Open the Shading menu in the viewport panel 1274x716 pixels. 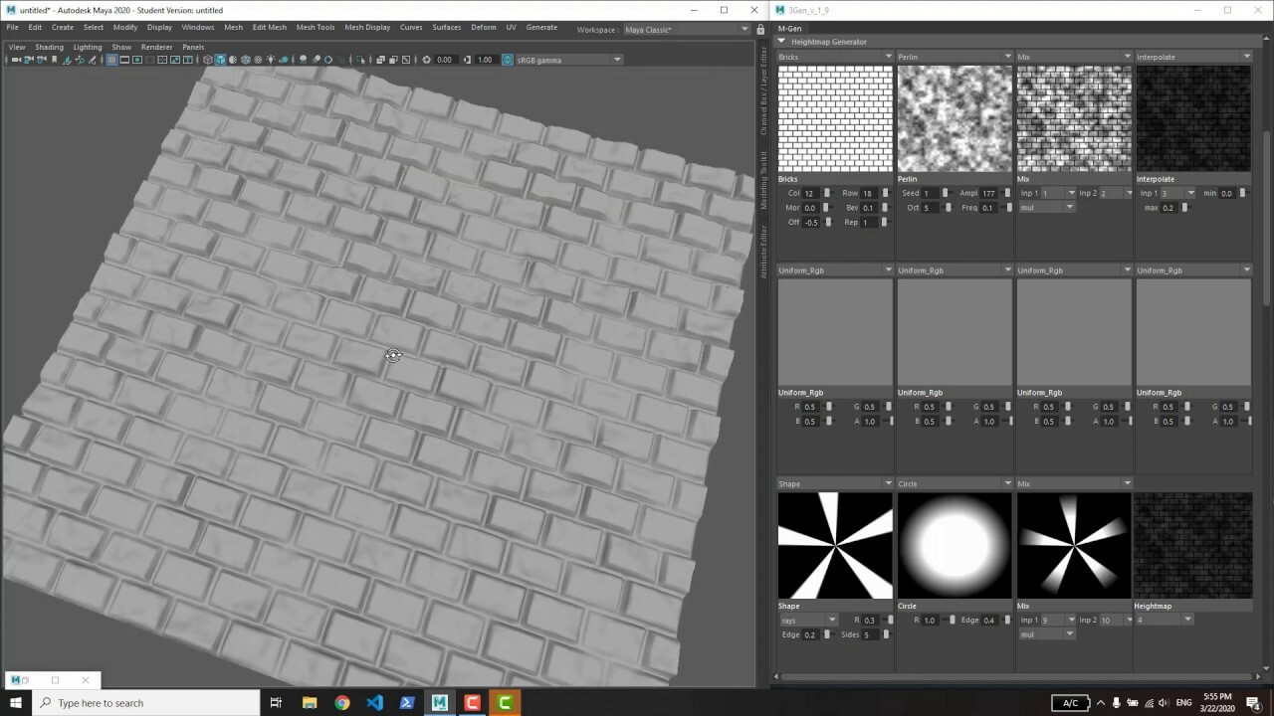tap(48, 46)
